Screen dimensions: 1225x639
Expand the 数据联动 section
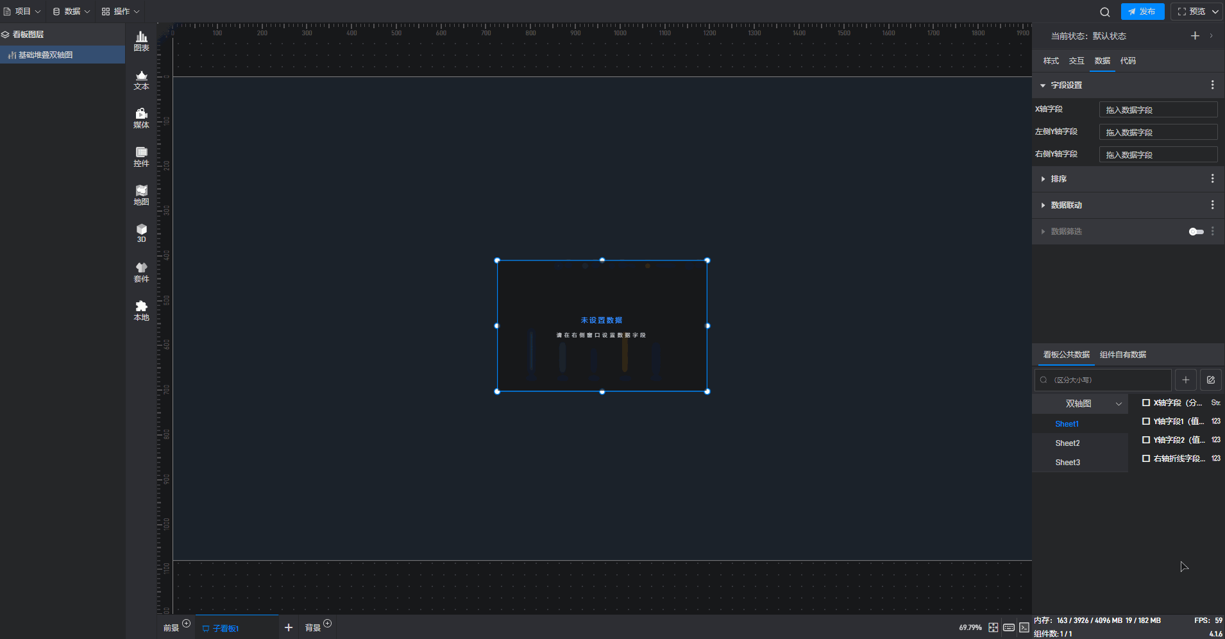click(1066, 205)
